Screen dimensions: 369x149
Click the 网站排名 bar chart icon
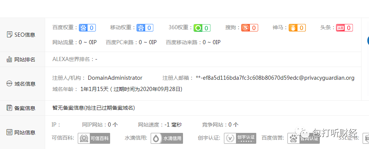pos(9,59)
